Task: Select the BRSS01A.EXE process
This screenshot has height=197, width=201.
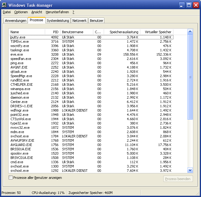Action: pos(91,149)
